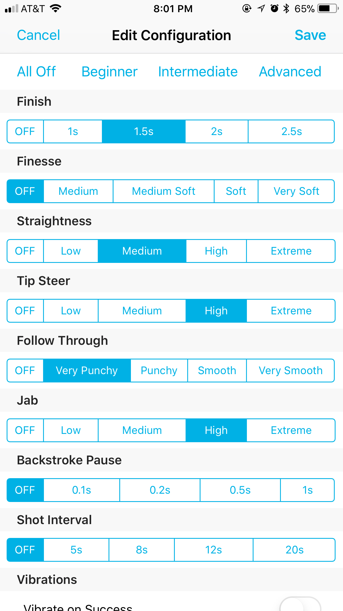Set Finesse to Medium Soft
The width and height of the screenshot is (343, 611).
click(x=163, y=191)
